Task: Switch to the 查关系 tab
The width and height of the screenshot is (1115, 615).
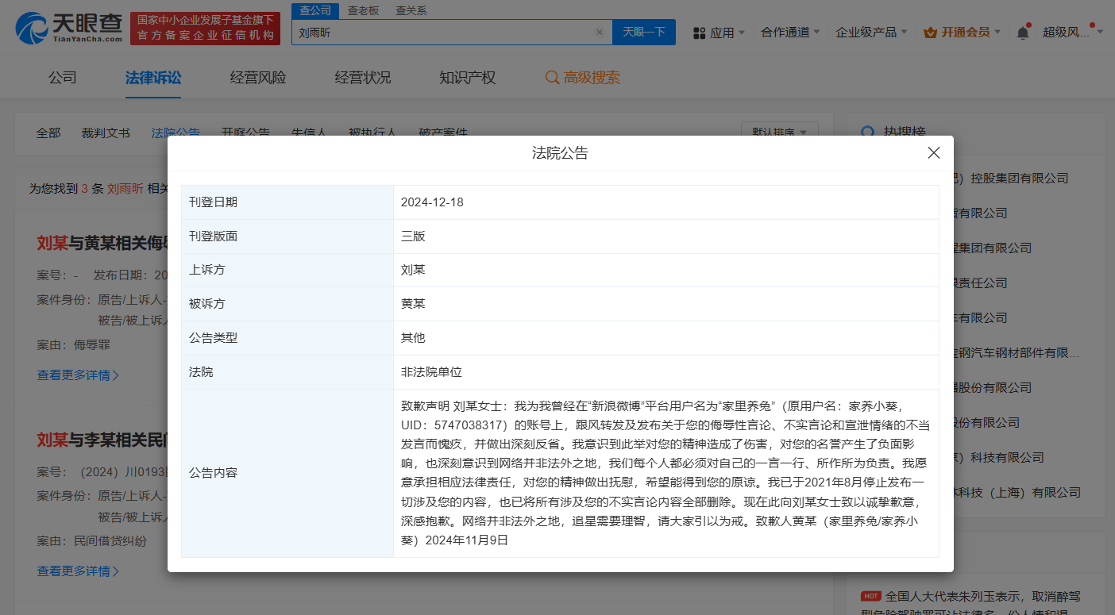Action: tap(411, 10)
